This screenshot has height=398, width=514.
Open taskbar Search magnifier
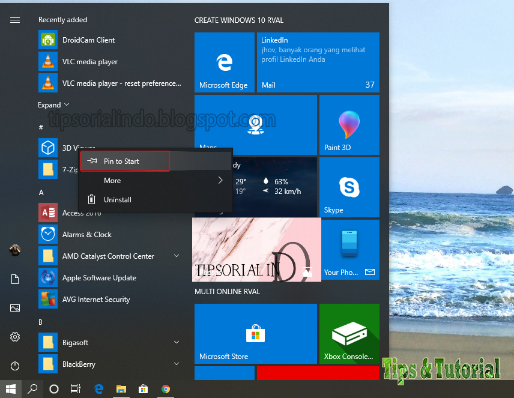(x=32, y=389)
